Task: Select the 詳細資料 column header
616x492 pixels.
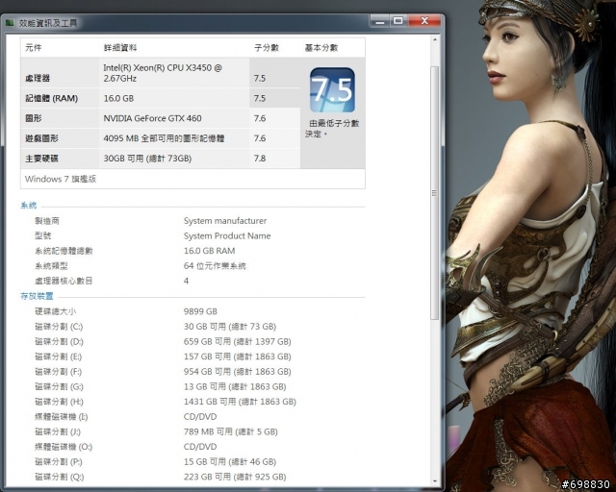Action: (x=120, y=48)
